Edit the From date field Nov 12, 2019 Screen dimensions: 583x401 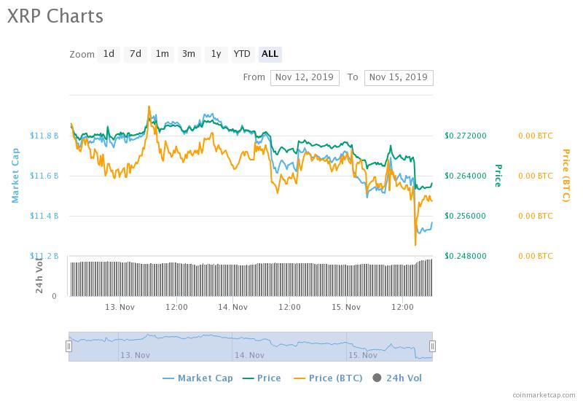click(305, 78)
